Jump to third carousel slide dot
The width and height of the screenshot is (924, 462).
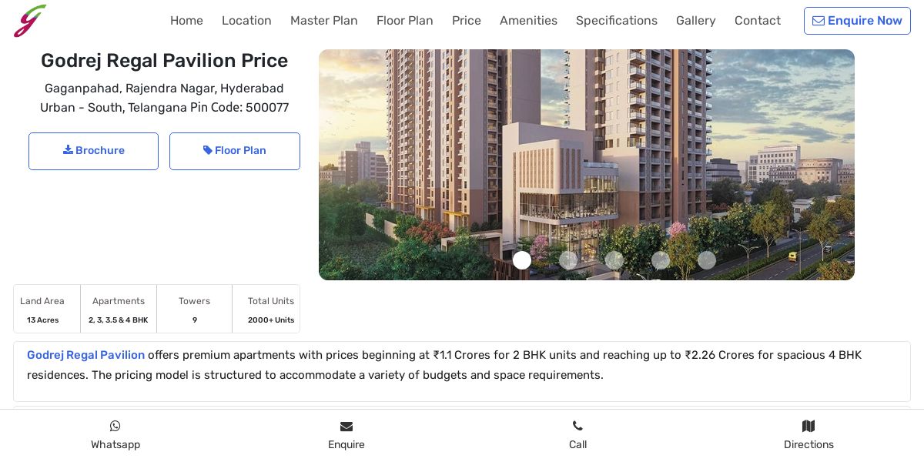[614, 260]
